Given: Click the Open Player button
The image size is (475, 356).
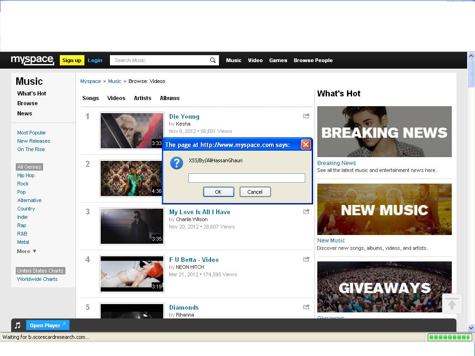Looking at the screenshot, I should coord(48,325).
